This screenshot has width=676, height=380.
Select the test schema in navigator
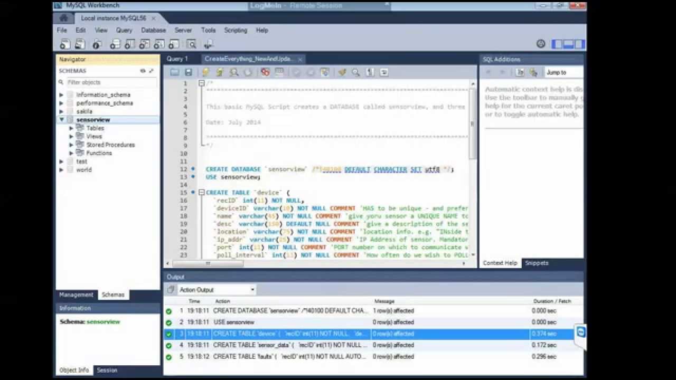(81, 161)
